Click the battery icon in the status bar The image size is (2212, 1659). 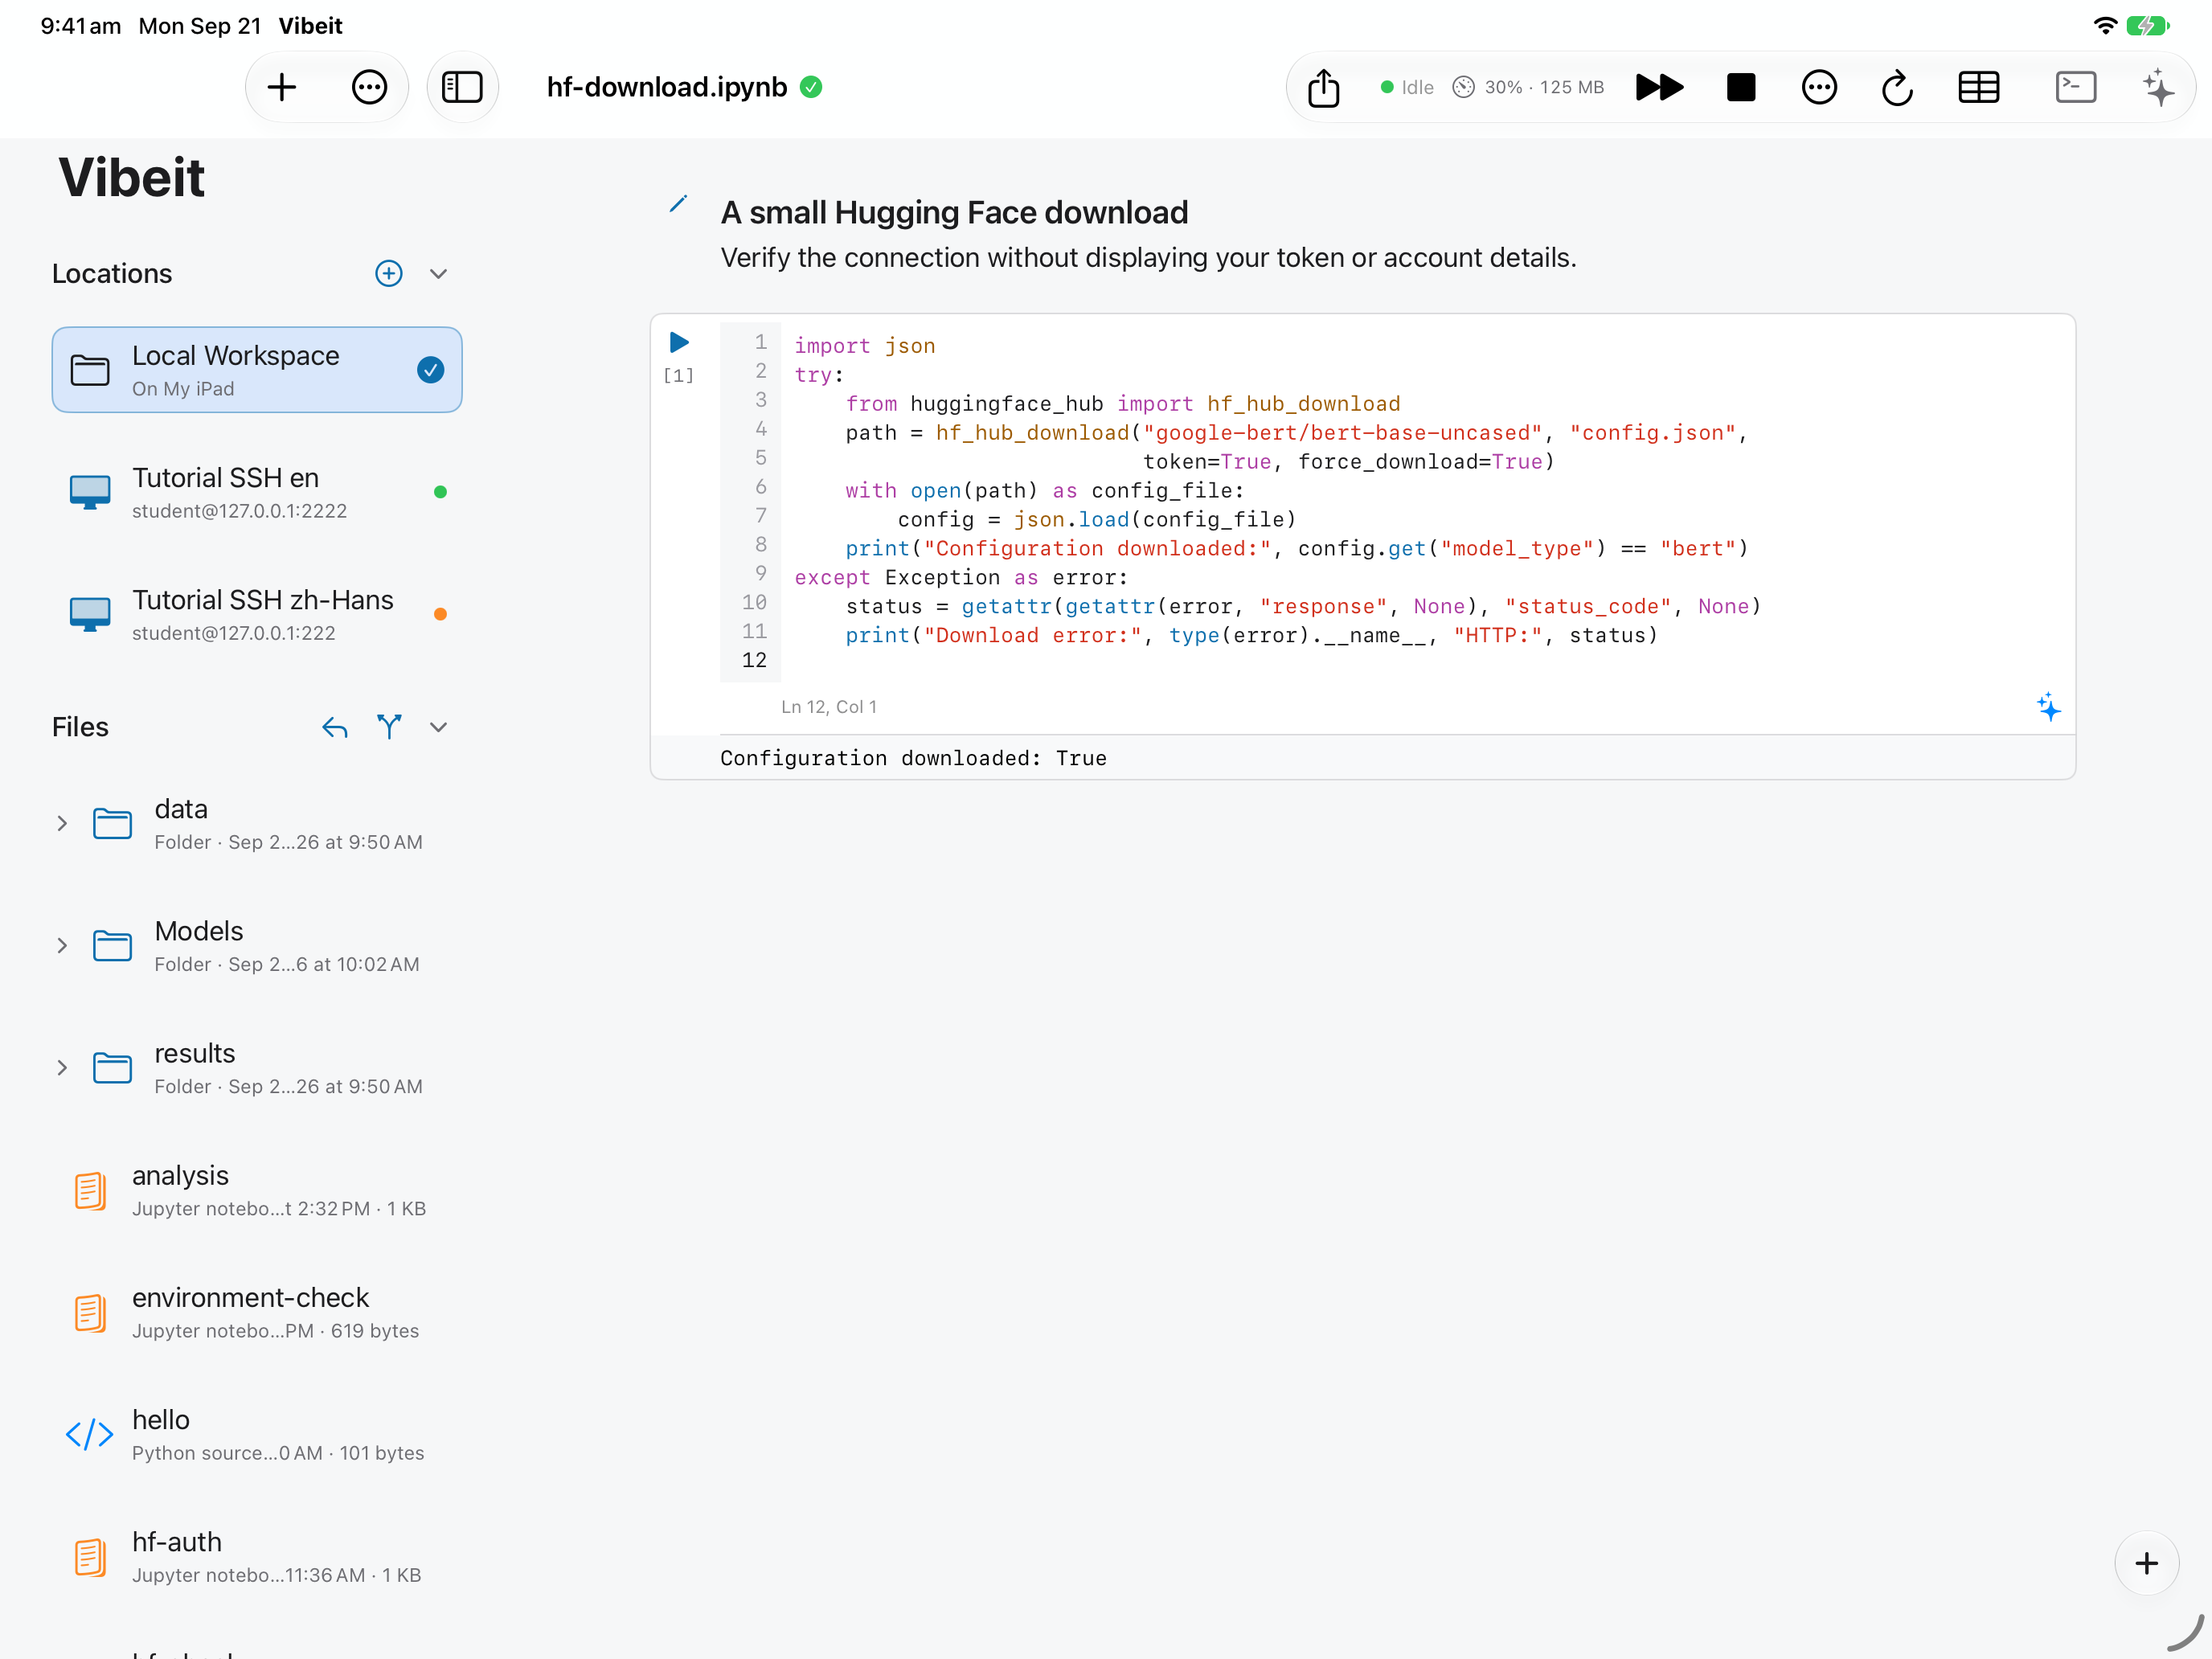[x=2146, y=25]
